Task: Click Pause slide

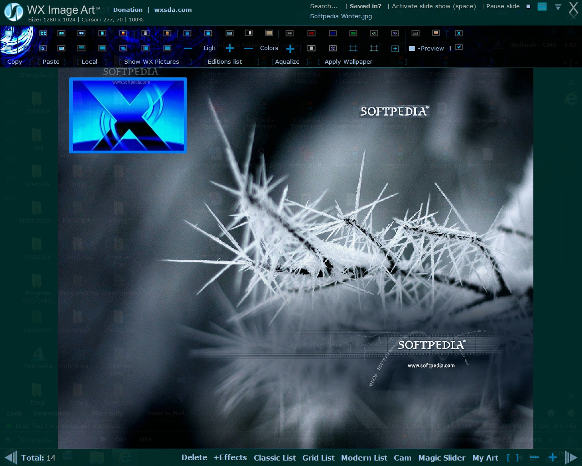Action: [503, 6]
